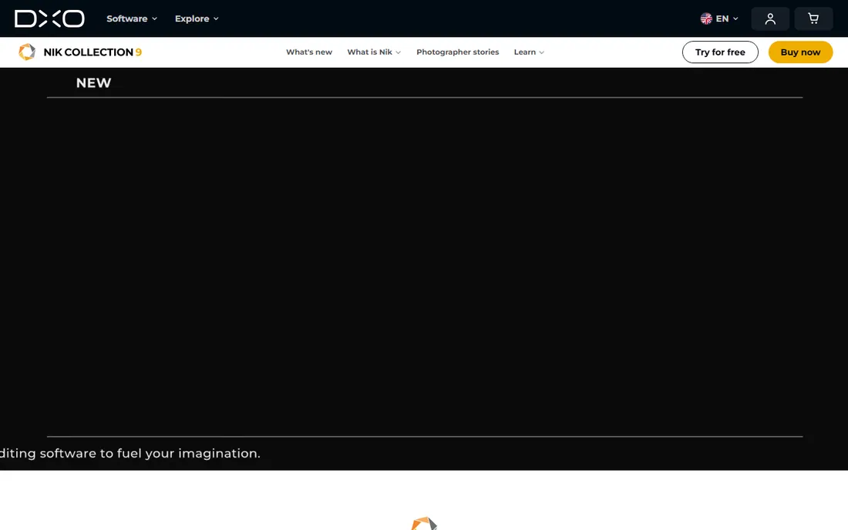Expand the What is Nik menu
This screenshot has width=848, height=530.
[374, 52]
